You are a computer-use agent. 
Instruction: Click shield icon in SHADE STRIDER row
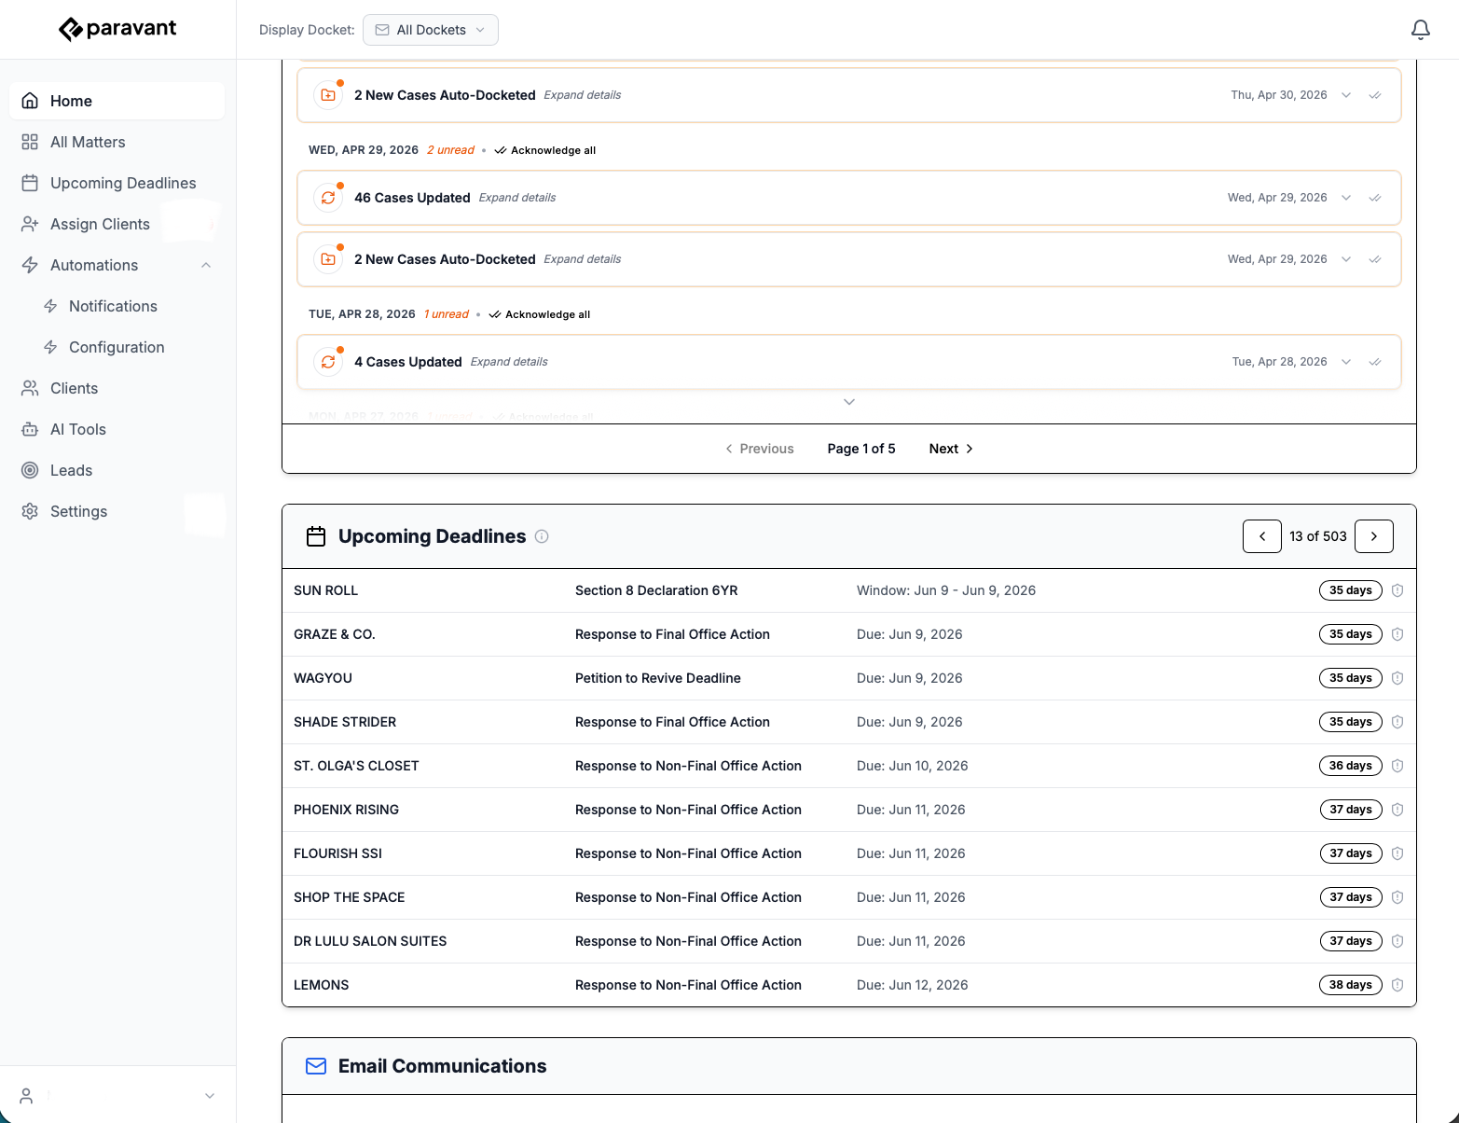point(1397,722)
